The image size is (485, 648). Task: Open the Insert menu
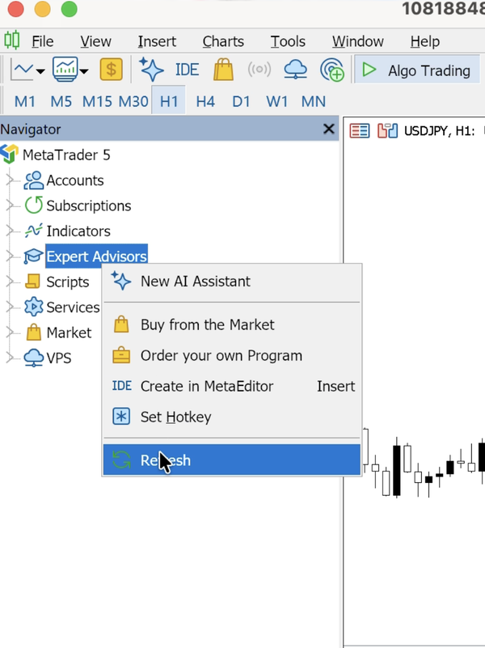tap(157, 41)
